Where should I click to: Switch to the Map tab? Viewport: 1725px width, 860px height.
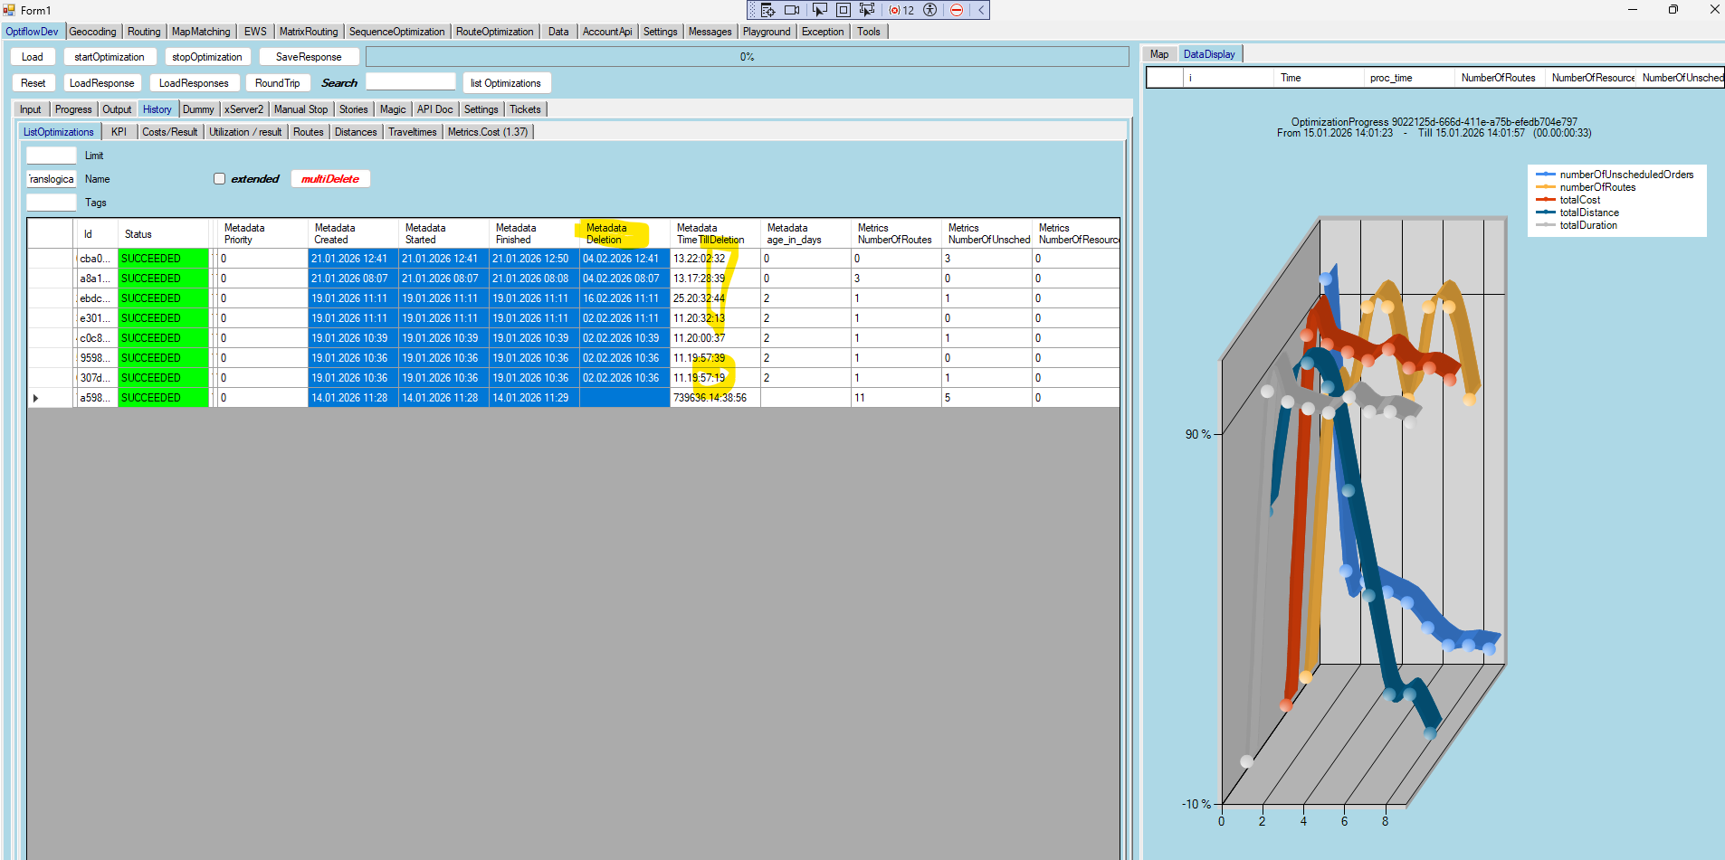(x=1158, y=54)
